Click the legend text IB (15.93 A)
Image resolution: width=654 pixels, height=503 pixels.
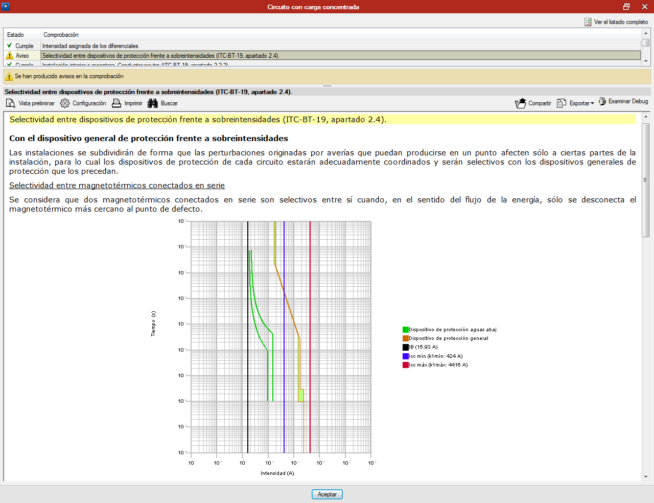point(424,347)
